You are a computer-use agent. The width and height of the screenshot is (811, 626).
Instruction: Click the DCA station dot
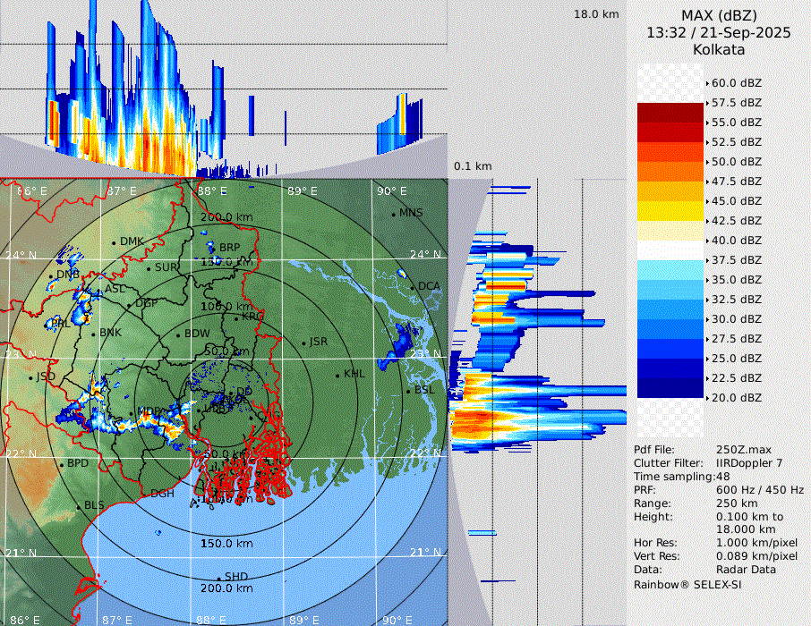click(413, 286)
